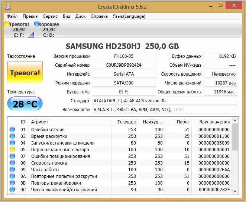Click the SMART table scrollbar thumb

235,137
